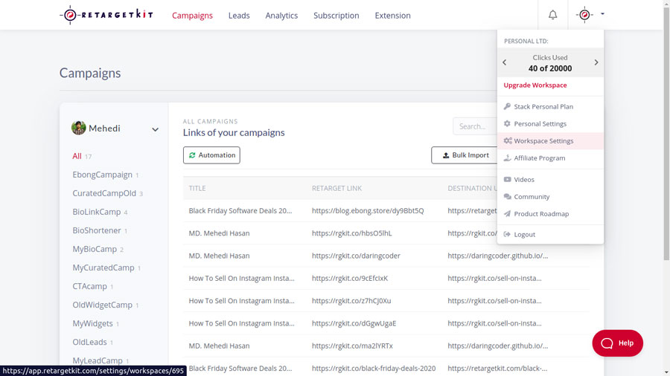Go to previous usage stat arrow

click(x=505, y=62)
